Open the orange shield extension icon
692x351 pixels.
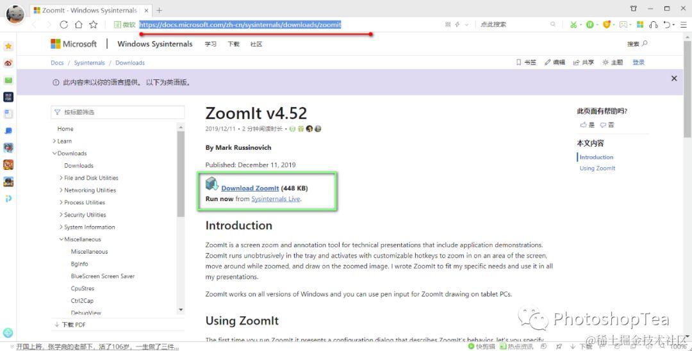point(607,25)
